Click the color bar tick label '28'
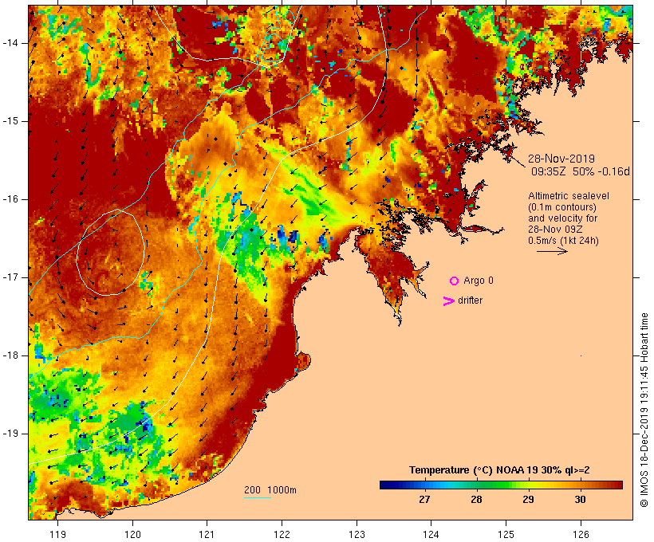This screenshot has width=654, height=542. pyautogui.click(x=476, y=500)
